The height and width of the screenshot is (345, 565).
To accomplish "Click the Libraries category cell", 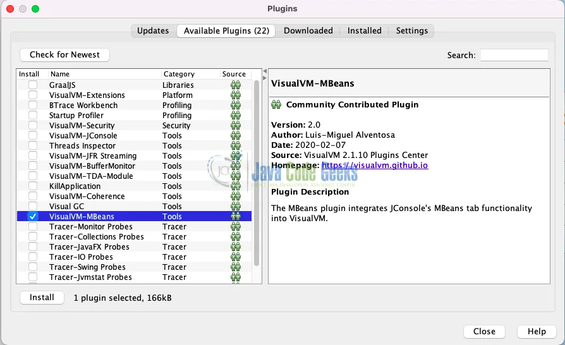I will click(178, 85).
